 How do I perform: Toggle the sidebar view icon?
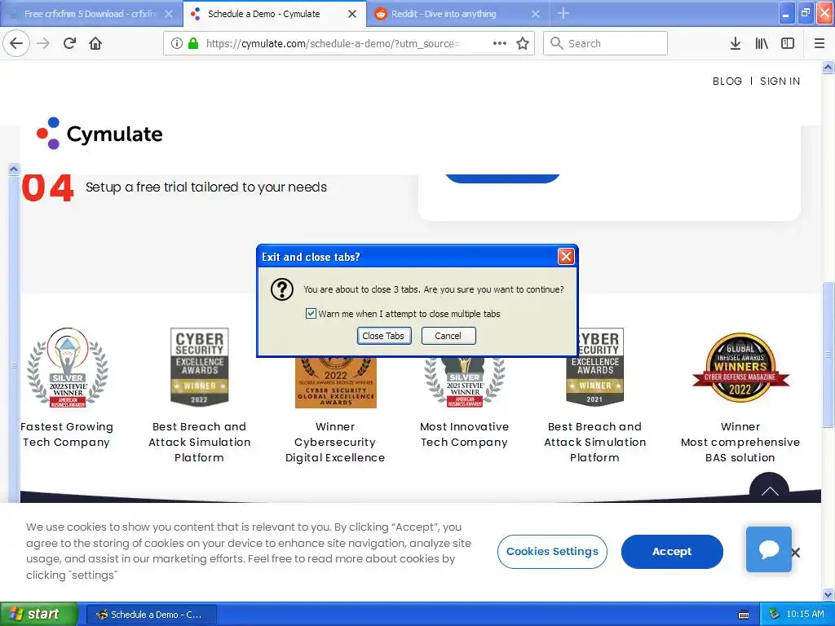788,43
